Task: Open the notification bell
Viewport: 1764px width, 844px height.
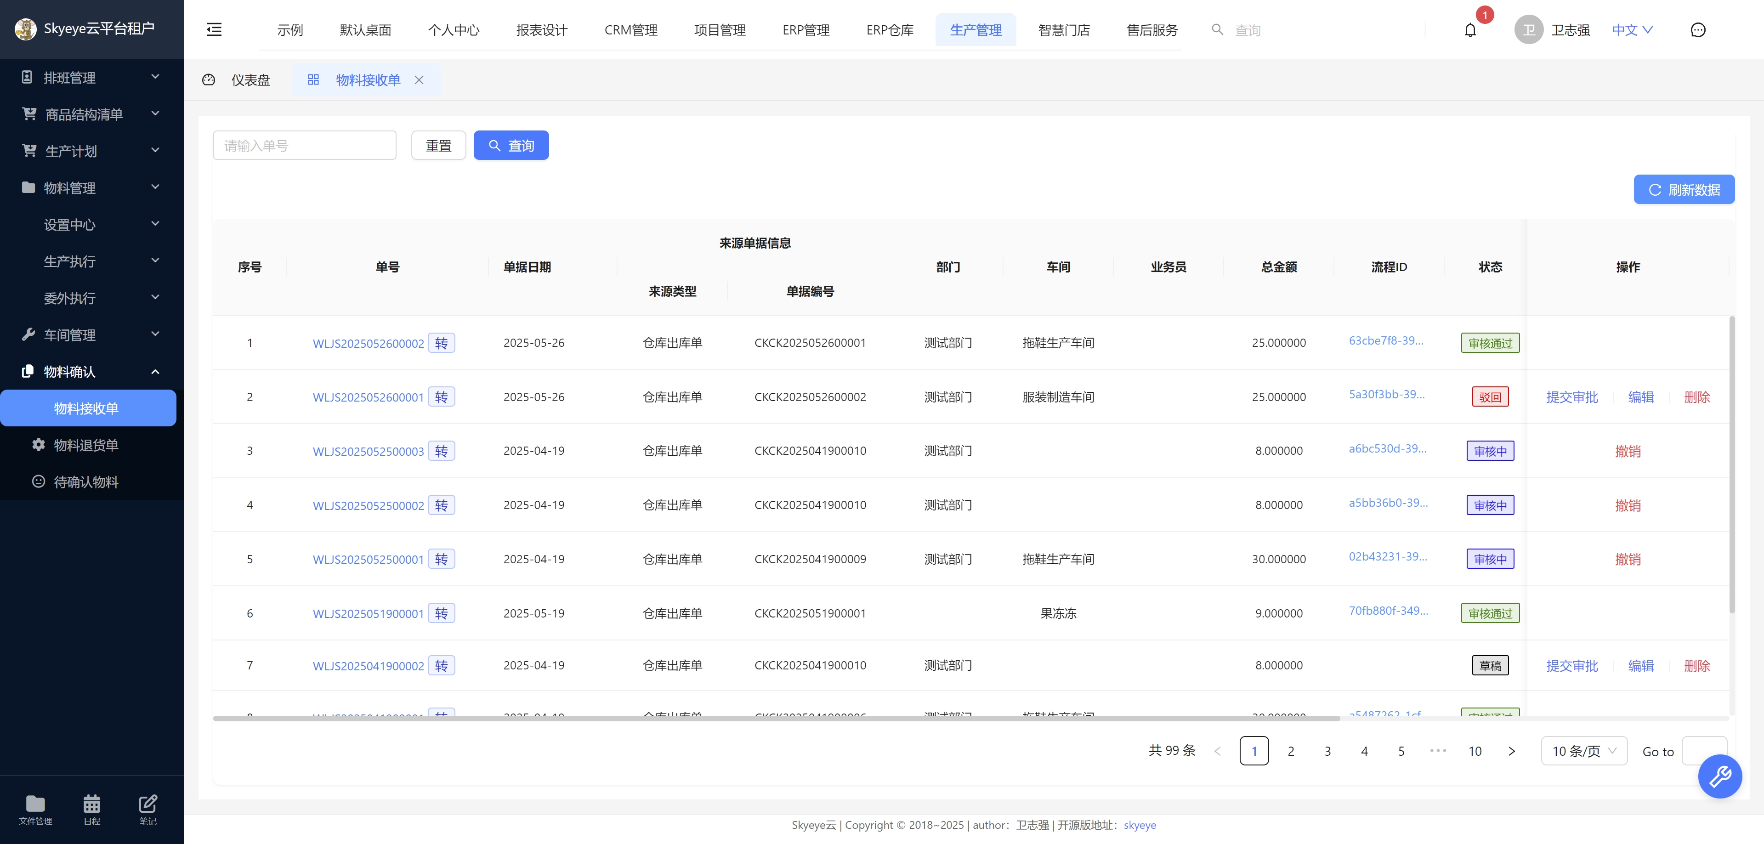Action: coord(1469,29)
